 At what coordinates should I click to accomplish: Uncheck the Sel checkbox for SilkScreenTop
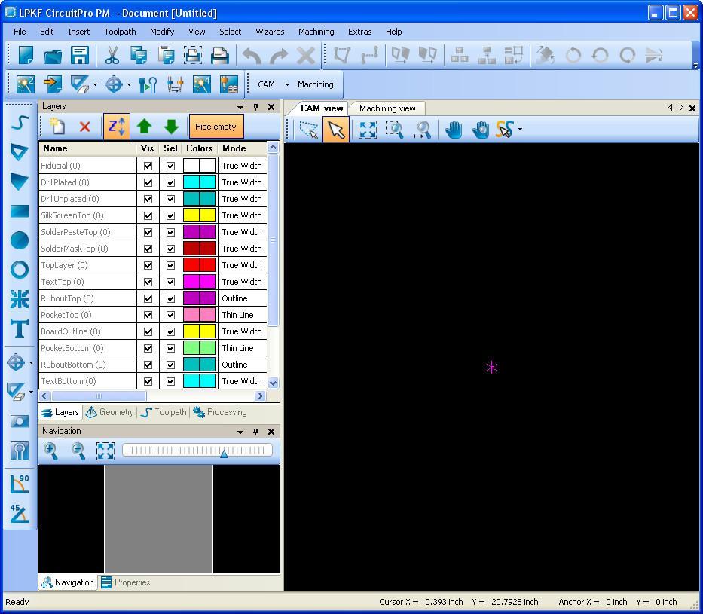[x=170, y=215]
